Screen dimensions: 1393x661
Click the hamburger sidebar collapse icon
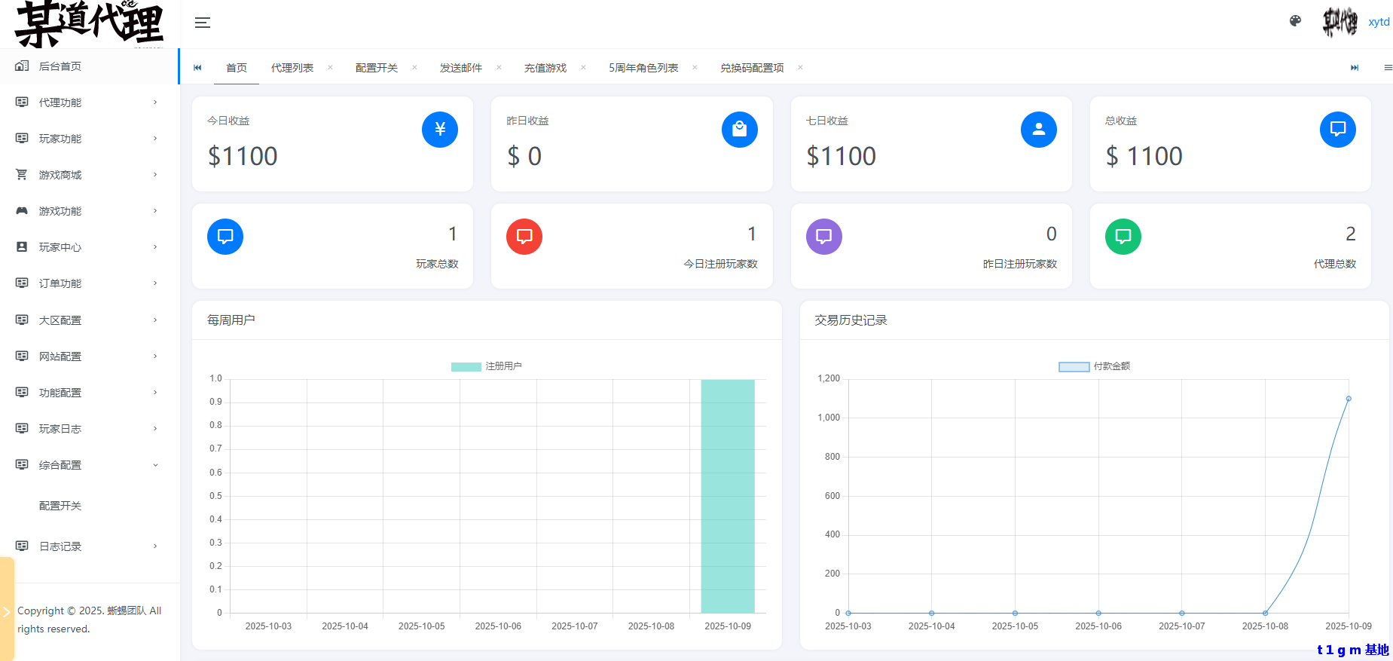202,23
